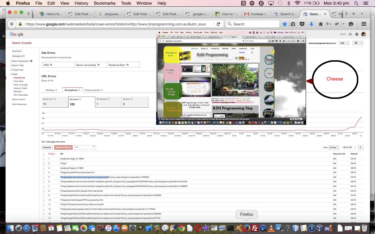Open Google Chrome in the Dock
Image resolution: width=375 pixels, height=234 pixels.
pyautogui.click(x=182, y=228)
